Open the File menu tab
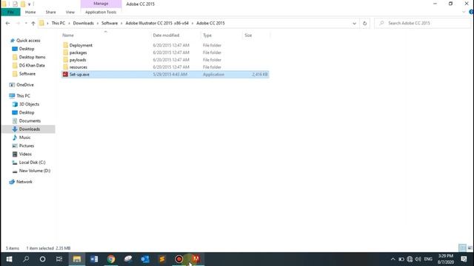Screen dimensions: 474x266 point(10,12)
